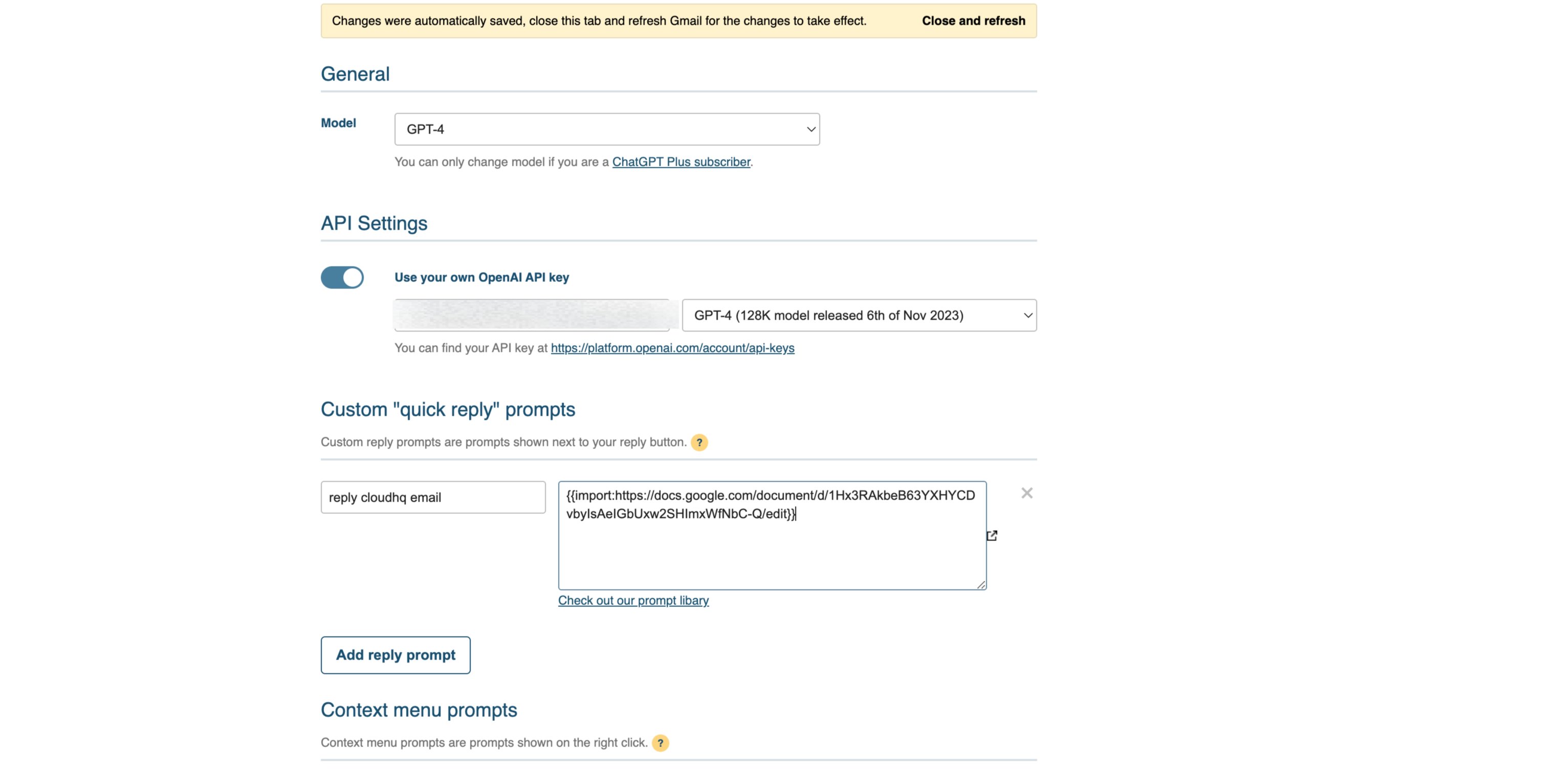This screenshot has height=778, width=1560.
Task: Click help icon next to custom reply prompts description
Action: (699, 442)
